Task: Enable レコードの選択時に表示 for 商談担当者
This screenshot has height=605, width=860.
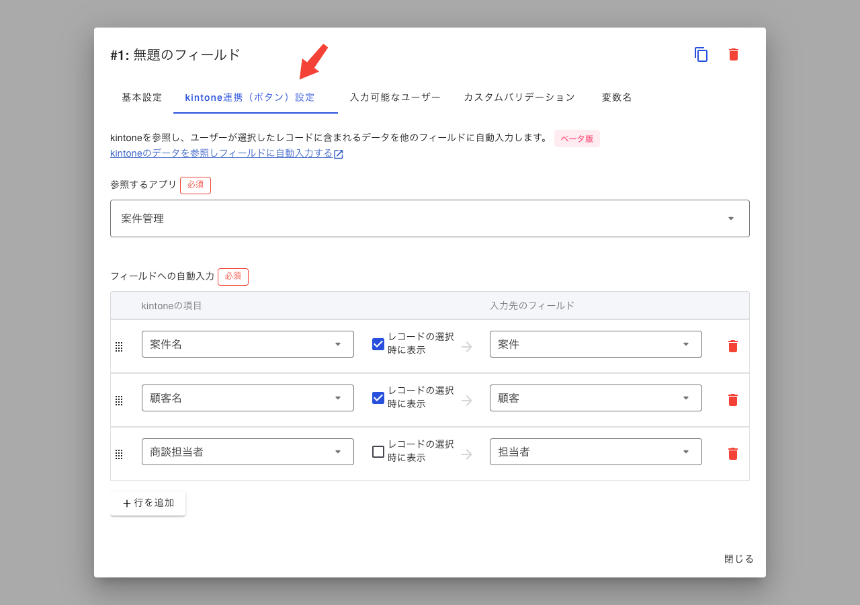Action: pyautogui.click(x=378, y=452)
